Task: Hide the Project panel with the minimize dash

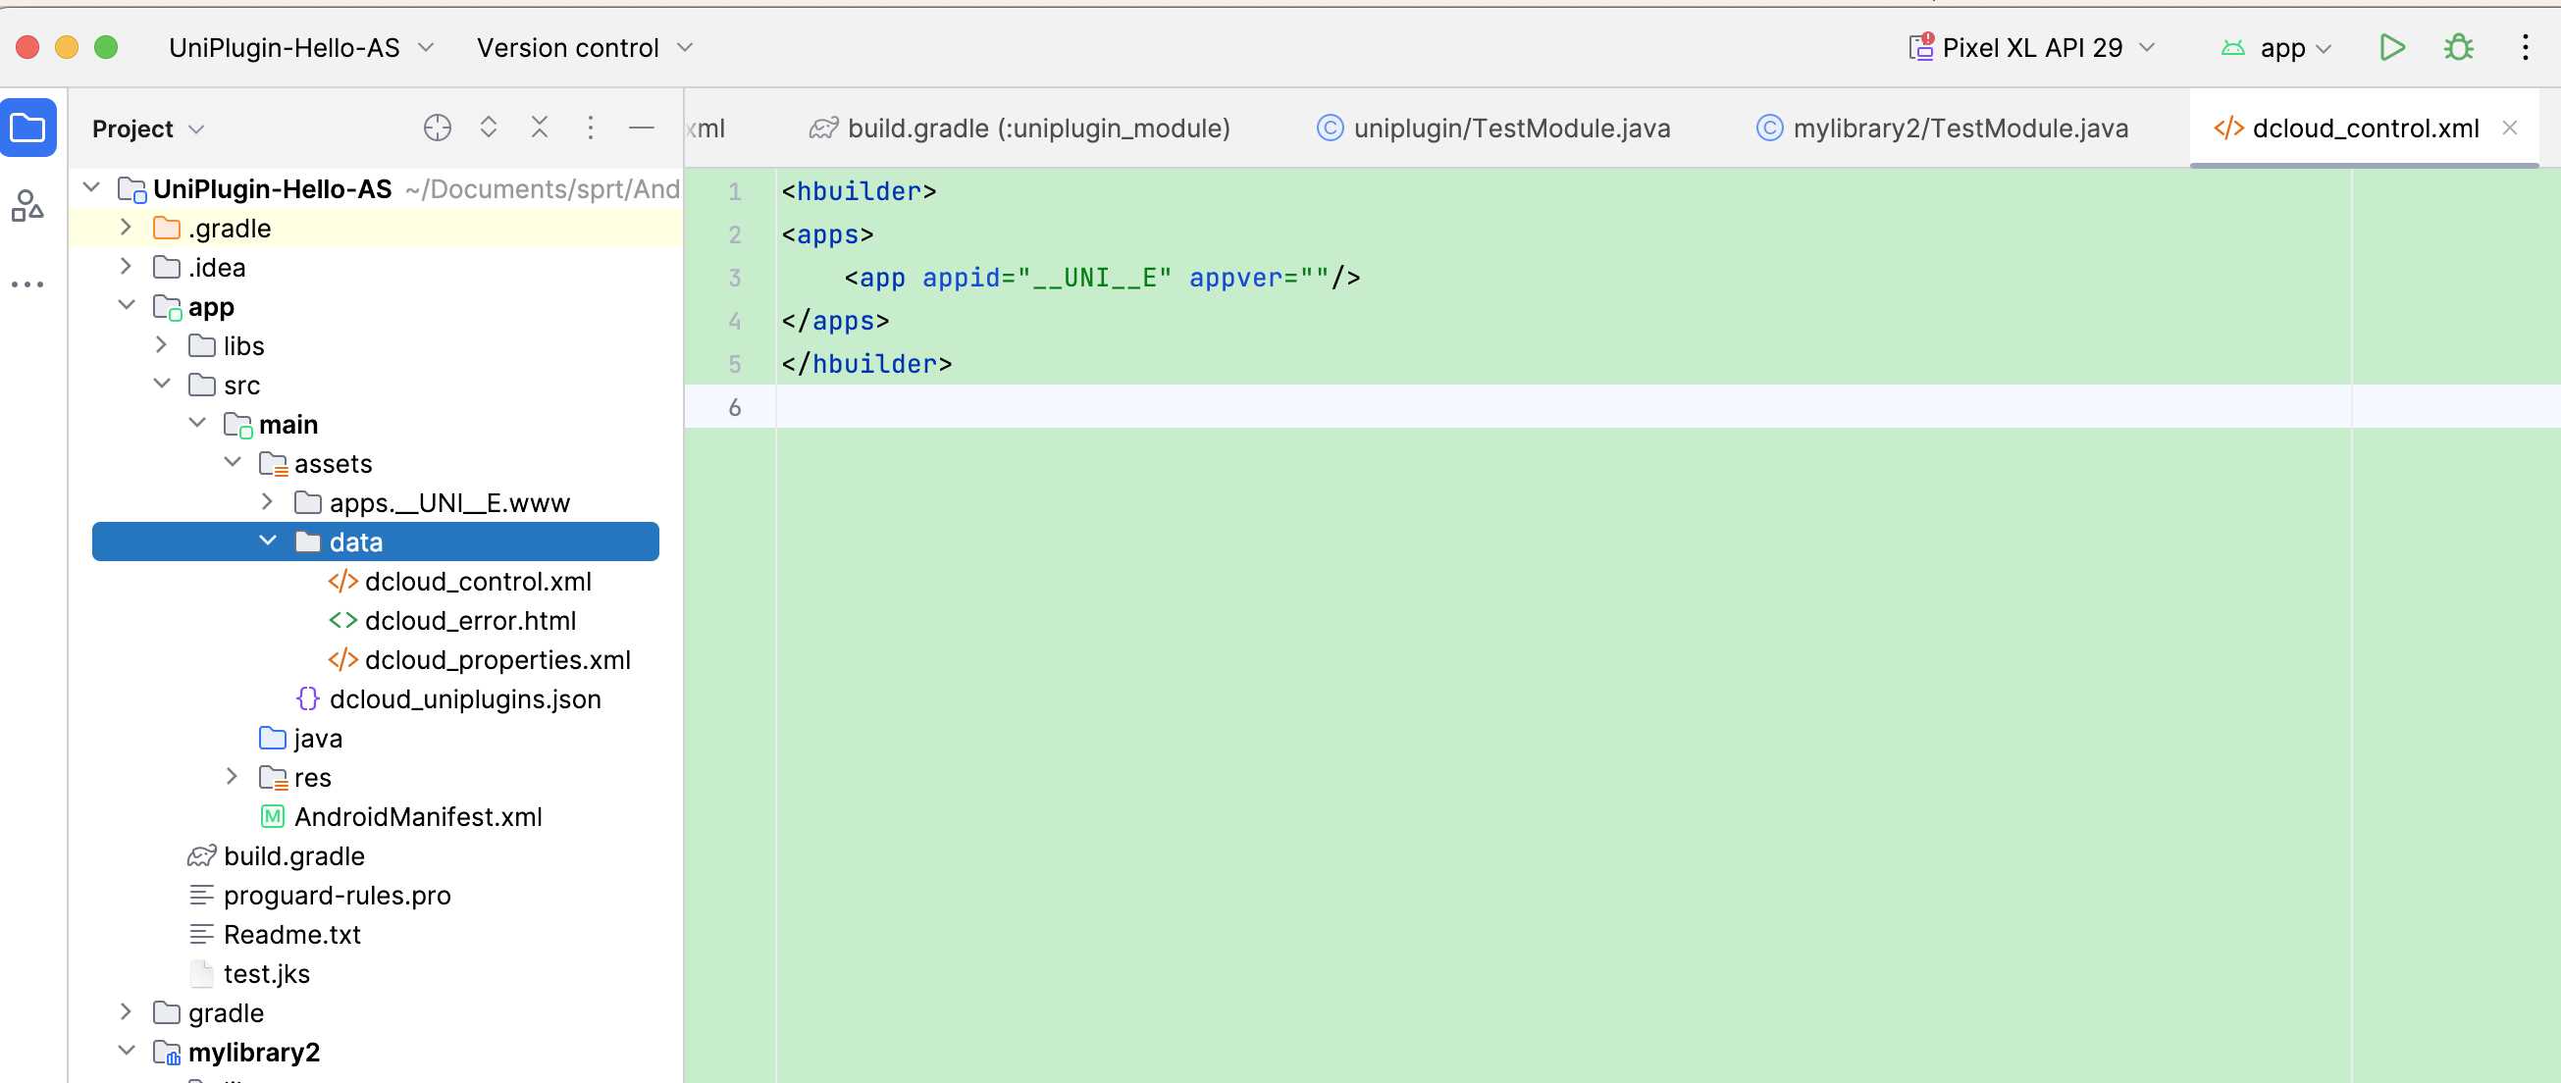Action: click(643, 129)
